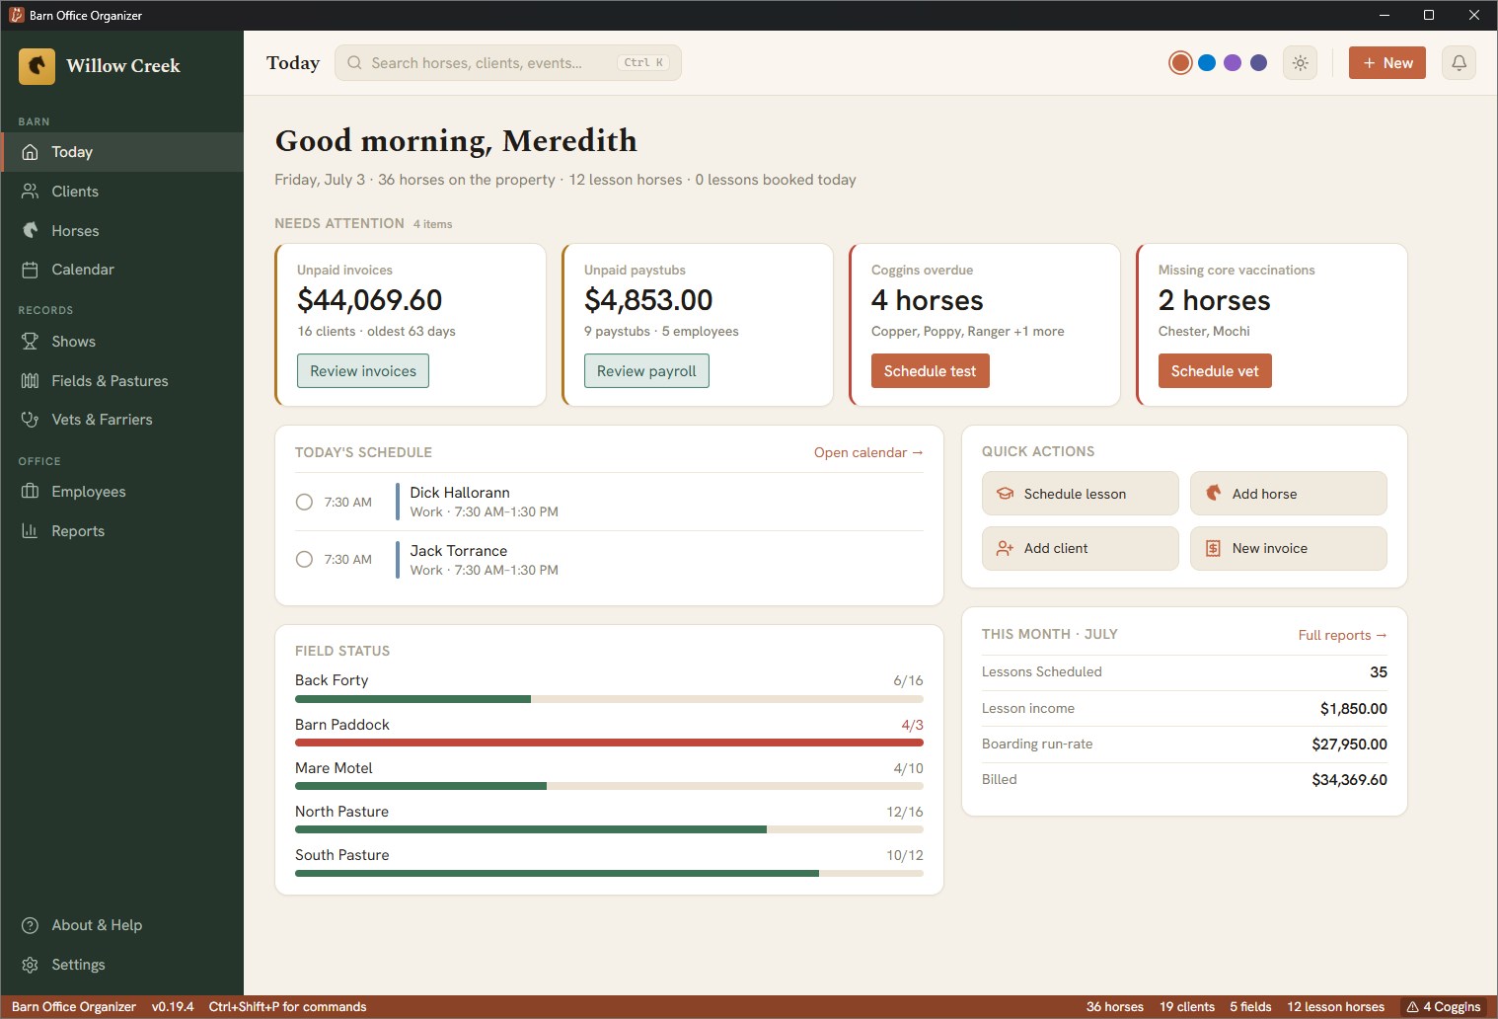Screen dimensions: 1498x1019
Task: Click Barn Paddock occupancy bar
Action: click(609, 743)
